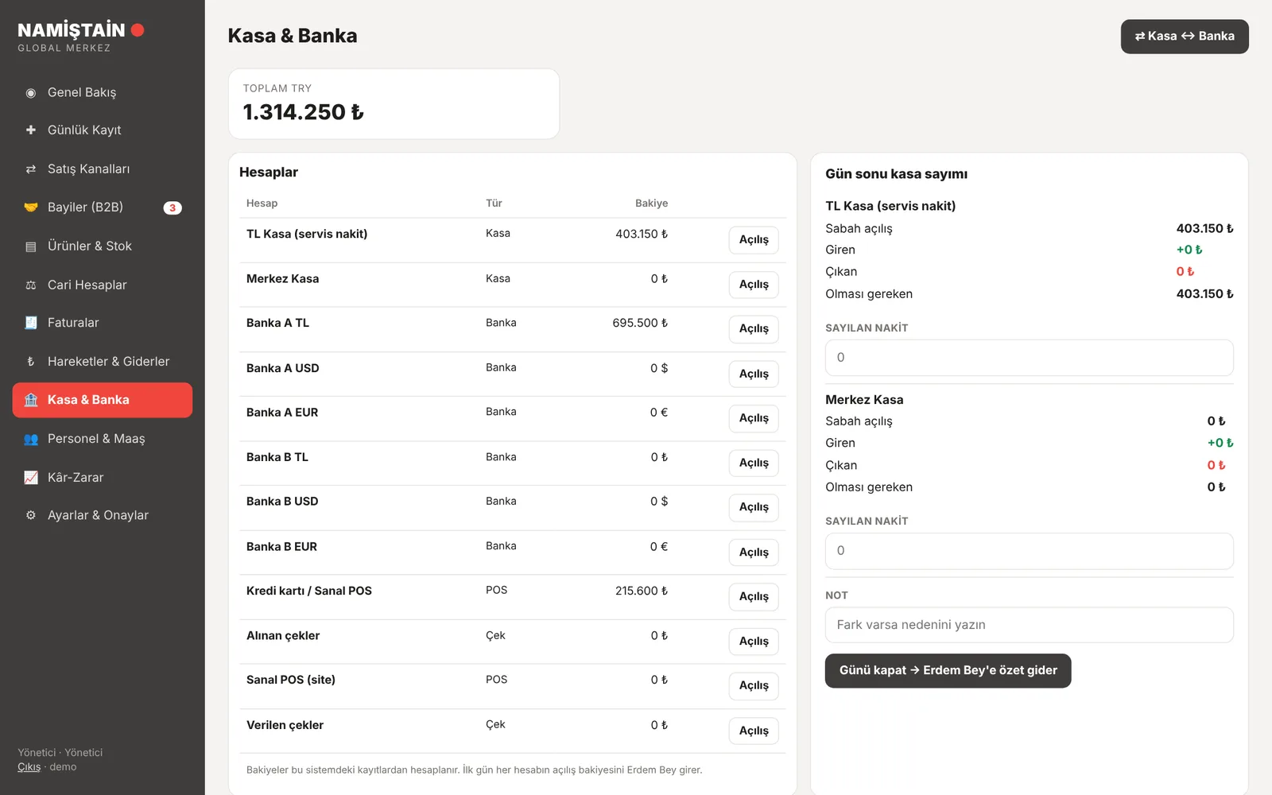Click Açılış for Banka B EUR
The image size is (1272, 795).
click(x=754, y=553)
